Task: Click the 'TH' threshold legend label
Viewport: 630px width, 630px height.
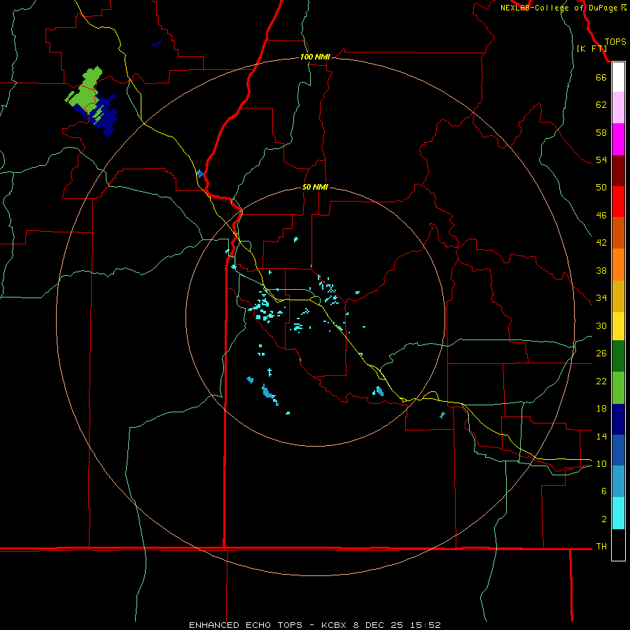Action: tap(601, 547)
